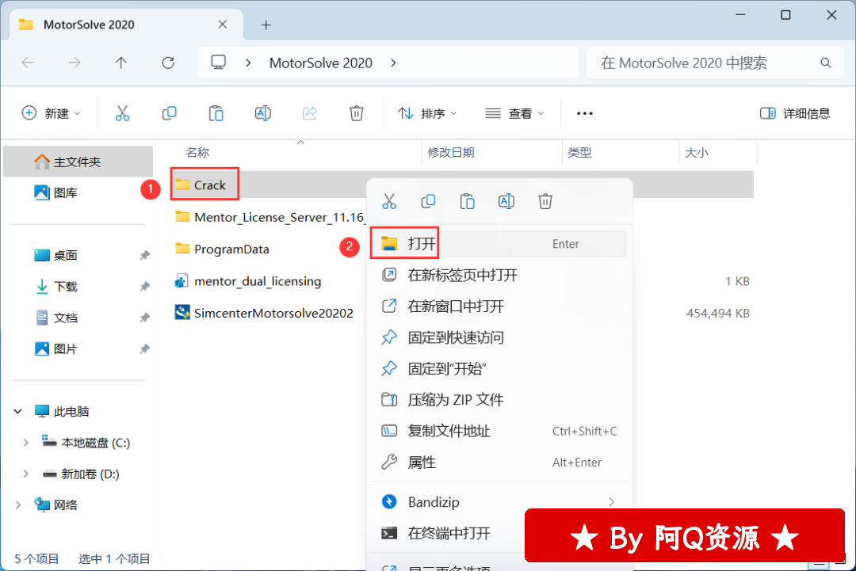Click the Copy icon in the context menu

click(429, 202)
